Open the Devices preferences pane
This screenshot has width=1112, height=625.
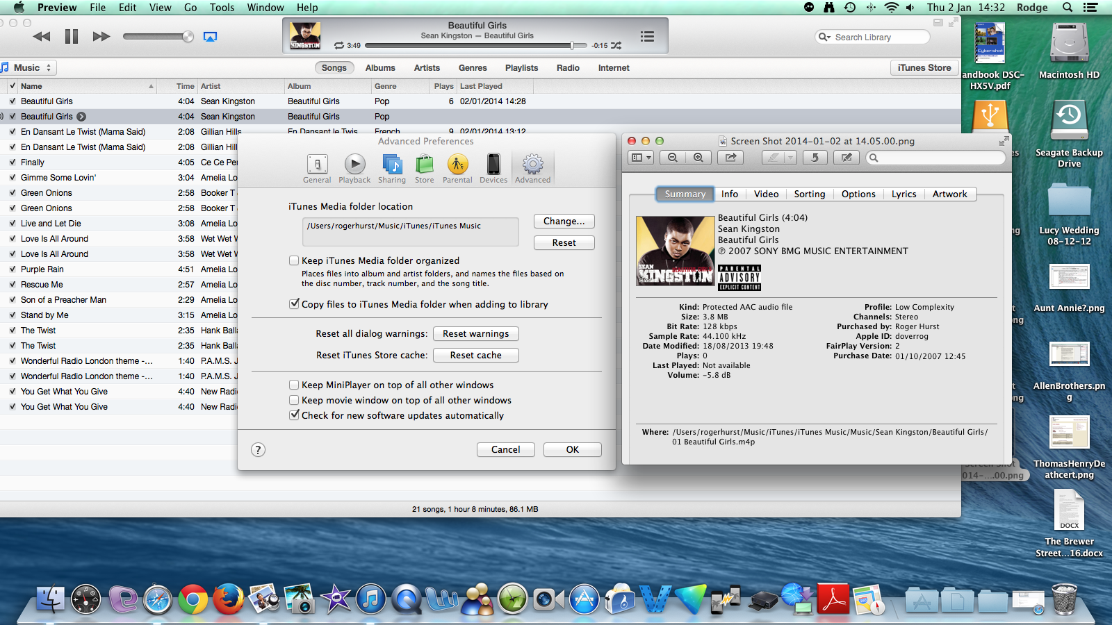pyautogui.click(x=493, y=169)
